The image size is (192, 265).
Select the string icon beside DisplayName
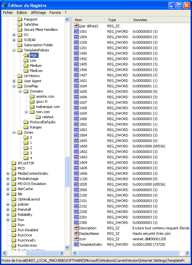pos(76,233)
